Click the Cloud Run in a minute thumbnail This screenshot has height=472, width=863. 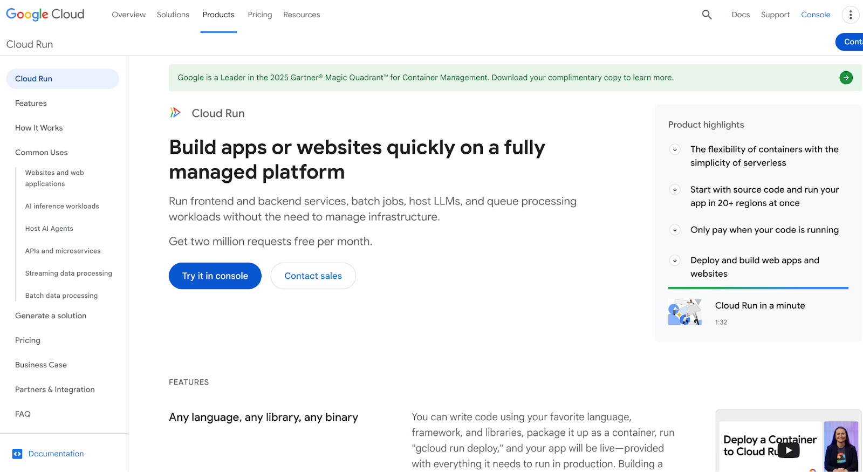pyautogui.click(x=685, y=312)
